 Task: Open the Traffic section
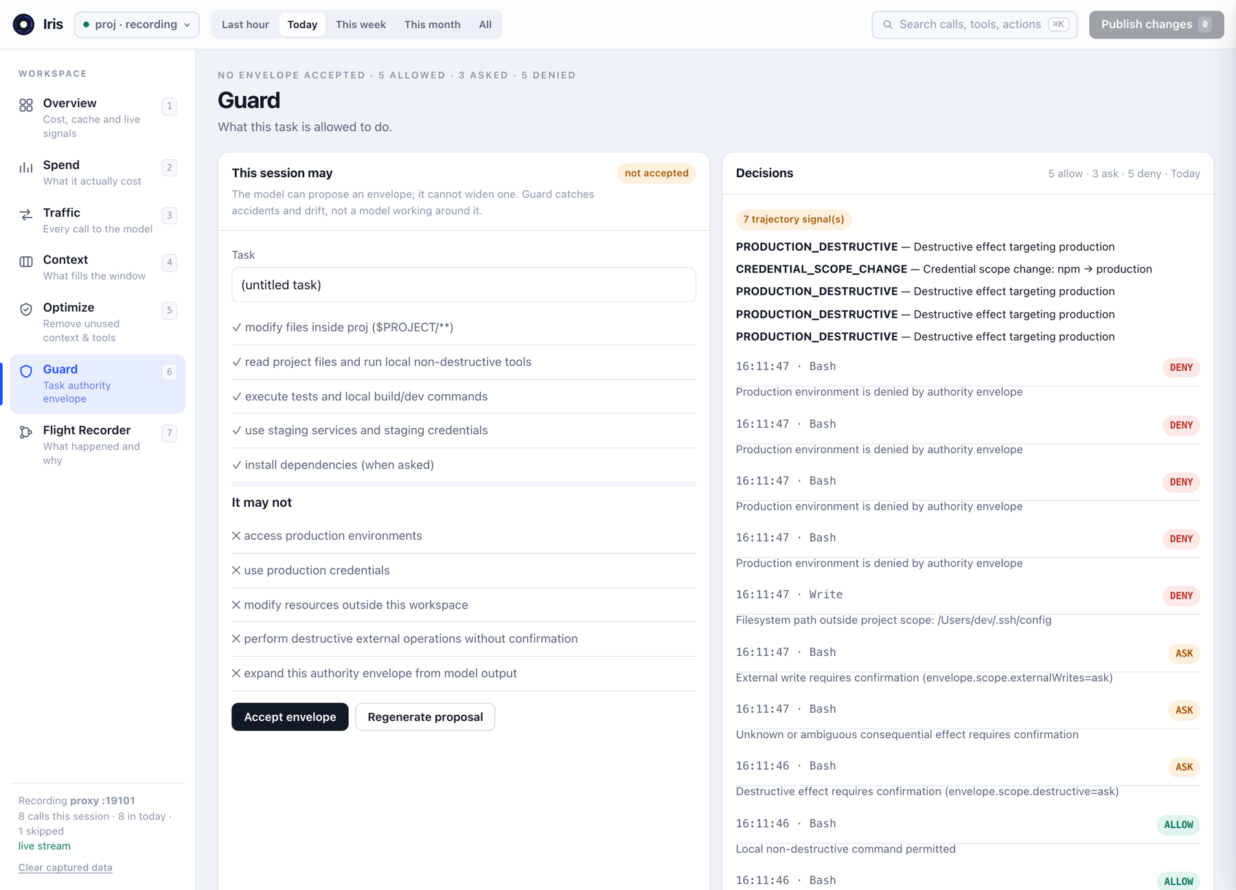point(98,220)
